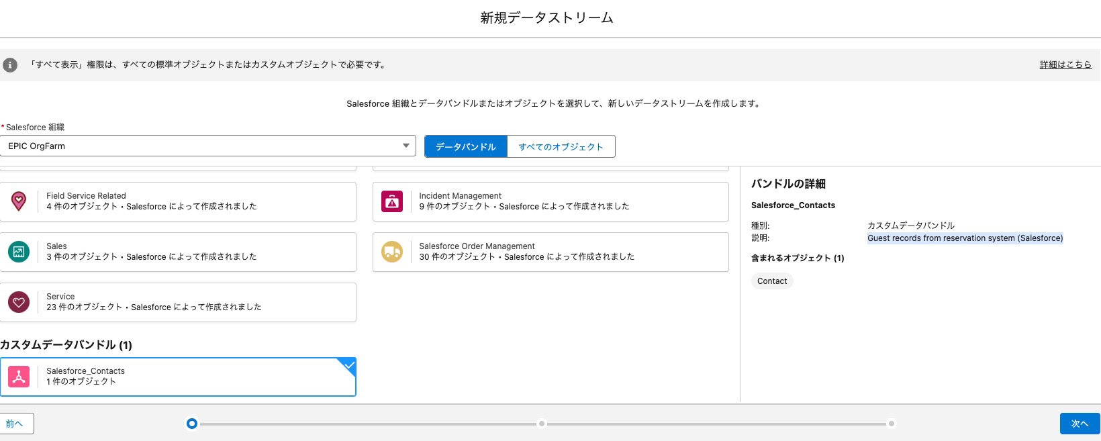
Task: Click the Sales chart icon
Action: (x=19, y=252)
